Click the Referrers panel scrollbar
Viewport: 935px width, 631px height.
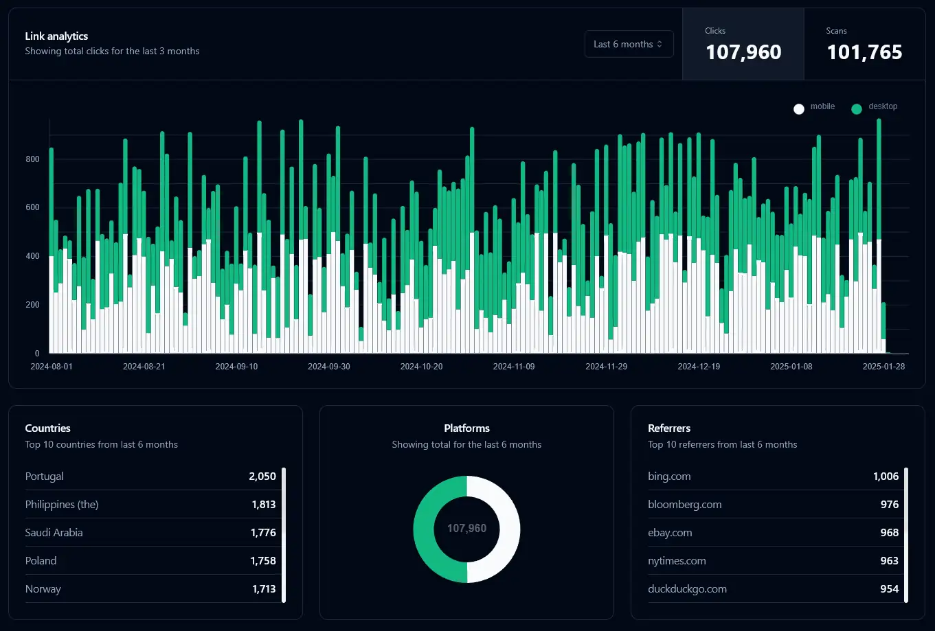click(905, 532)
